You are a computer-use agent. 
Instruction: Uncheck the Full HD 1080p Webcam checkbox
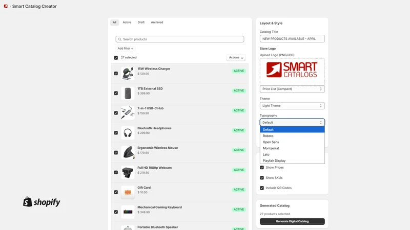pyautogui.click(x=116, y=173)
